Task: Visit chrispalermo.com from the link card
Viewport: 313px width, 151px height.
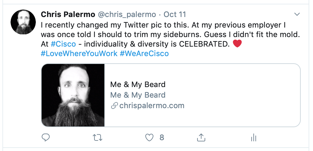Action: 152,106
